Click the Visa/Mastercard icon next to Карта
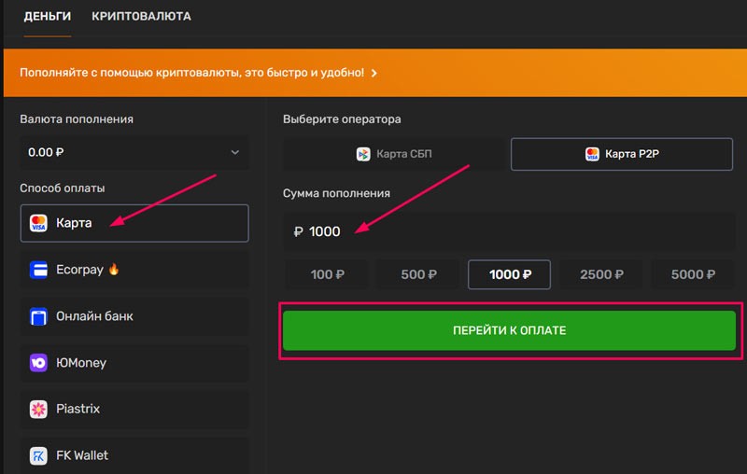747x474 pixels. pos(38,224)
